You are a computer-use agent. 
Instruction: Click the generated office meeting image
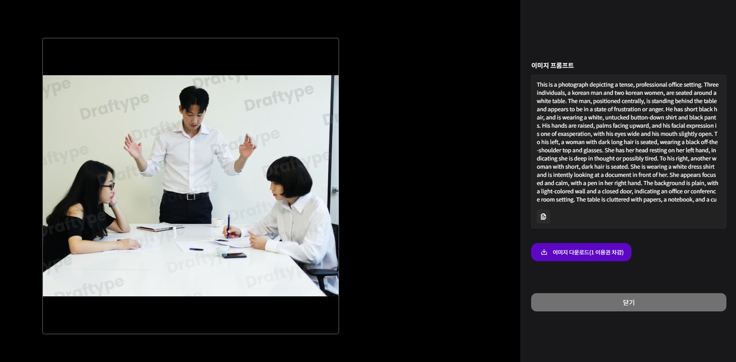(x=191, y=186)
